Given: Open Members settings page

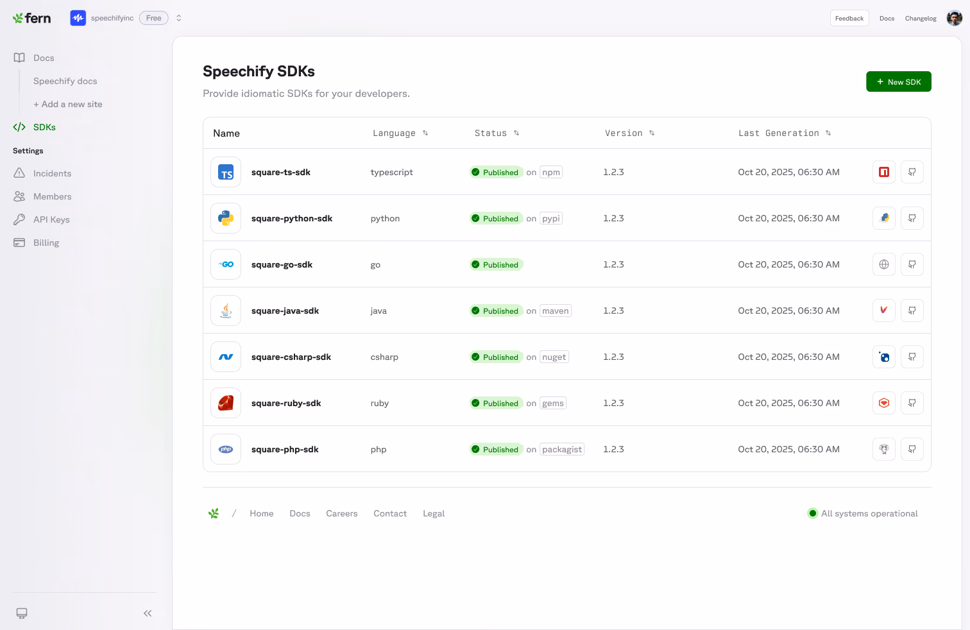Looking at the screenshot, I should pos(52,196).
